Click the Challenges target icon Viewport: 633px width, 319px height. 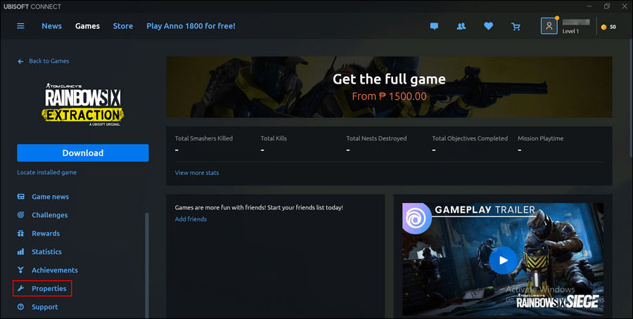20,215
